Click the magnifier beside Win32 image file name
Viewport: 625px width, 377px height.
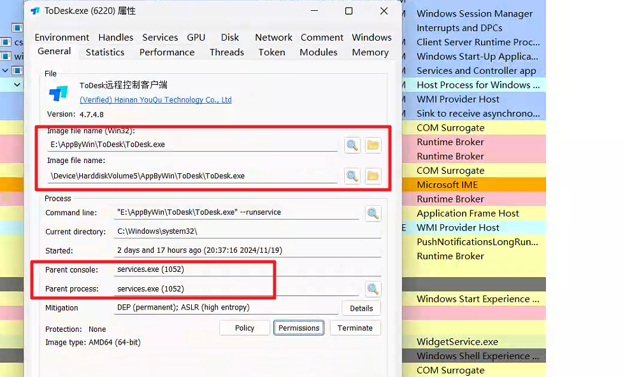pos(352,145)
